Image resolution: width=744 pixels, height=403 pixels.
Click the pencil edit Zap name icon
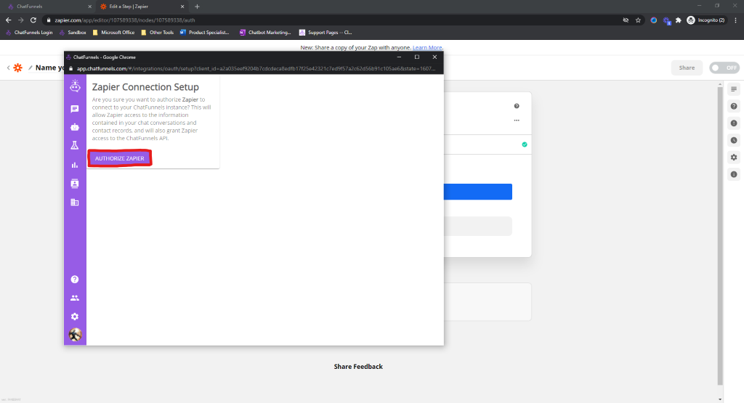coord(31,68)
